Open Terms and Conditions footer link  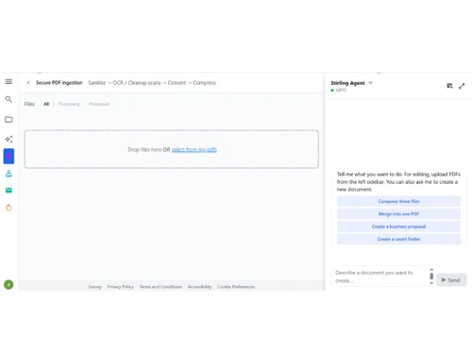pos(160,287)
